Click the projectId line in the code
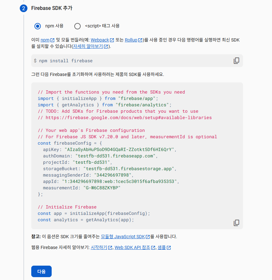272x280 pixels. 77,162
